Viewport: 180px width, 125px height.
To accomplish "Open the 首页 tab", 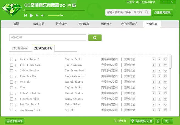I will (x=16, y=24).
